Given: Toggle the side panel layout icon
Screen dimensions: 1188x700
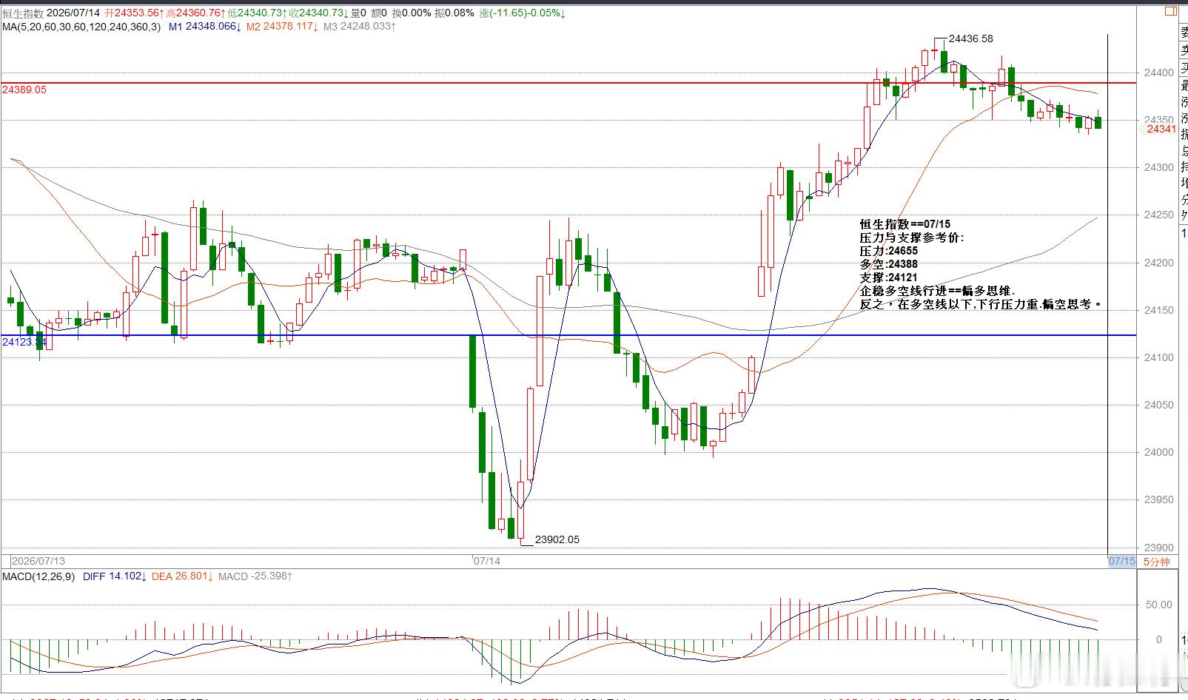Looking at the screenshot, I should coord(1170,11).
